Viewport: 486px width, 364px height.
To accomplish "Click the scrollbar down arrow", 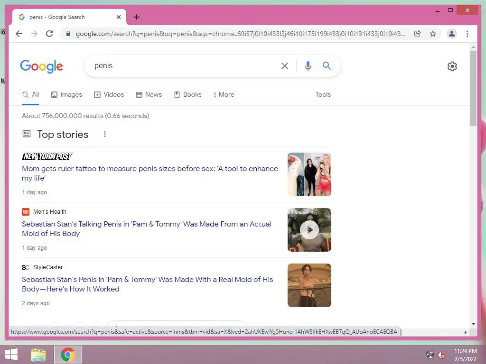I will point(473,324).
